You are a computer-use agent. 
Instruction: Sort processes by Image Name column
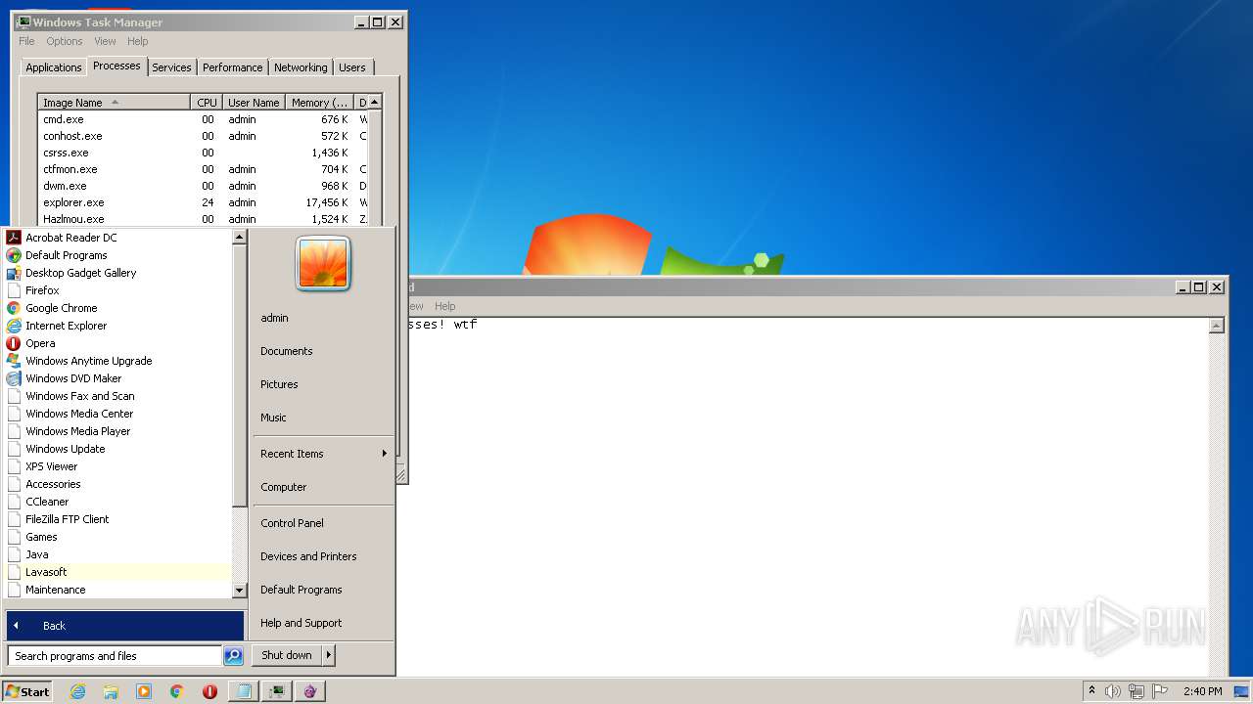coord(114,103)
